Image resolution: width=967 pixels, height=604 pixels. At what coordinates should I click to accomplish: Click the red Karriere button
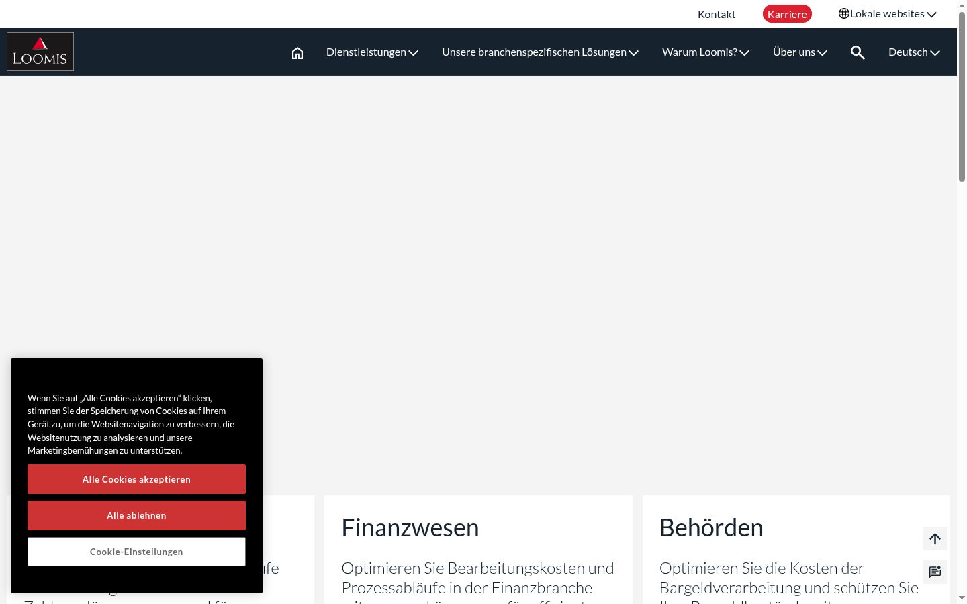pyautogui.click(x=787, y=14)
